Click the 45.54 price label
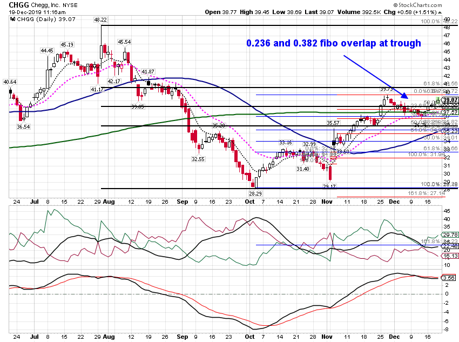The image size is (459, 342). [124, 42]
